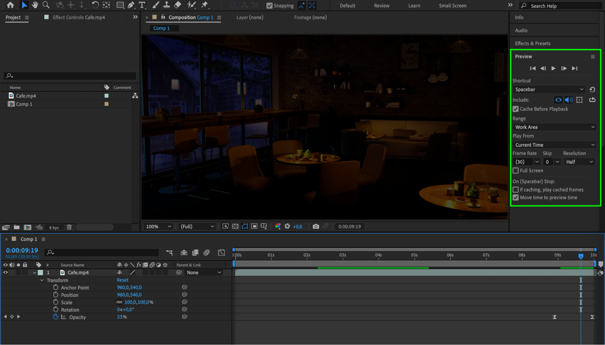Click the Comp 1 color label swatch
605x345 pixels.
click(x=107, y=104)
